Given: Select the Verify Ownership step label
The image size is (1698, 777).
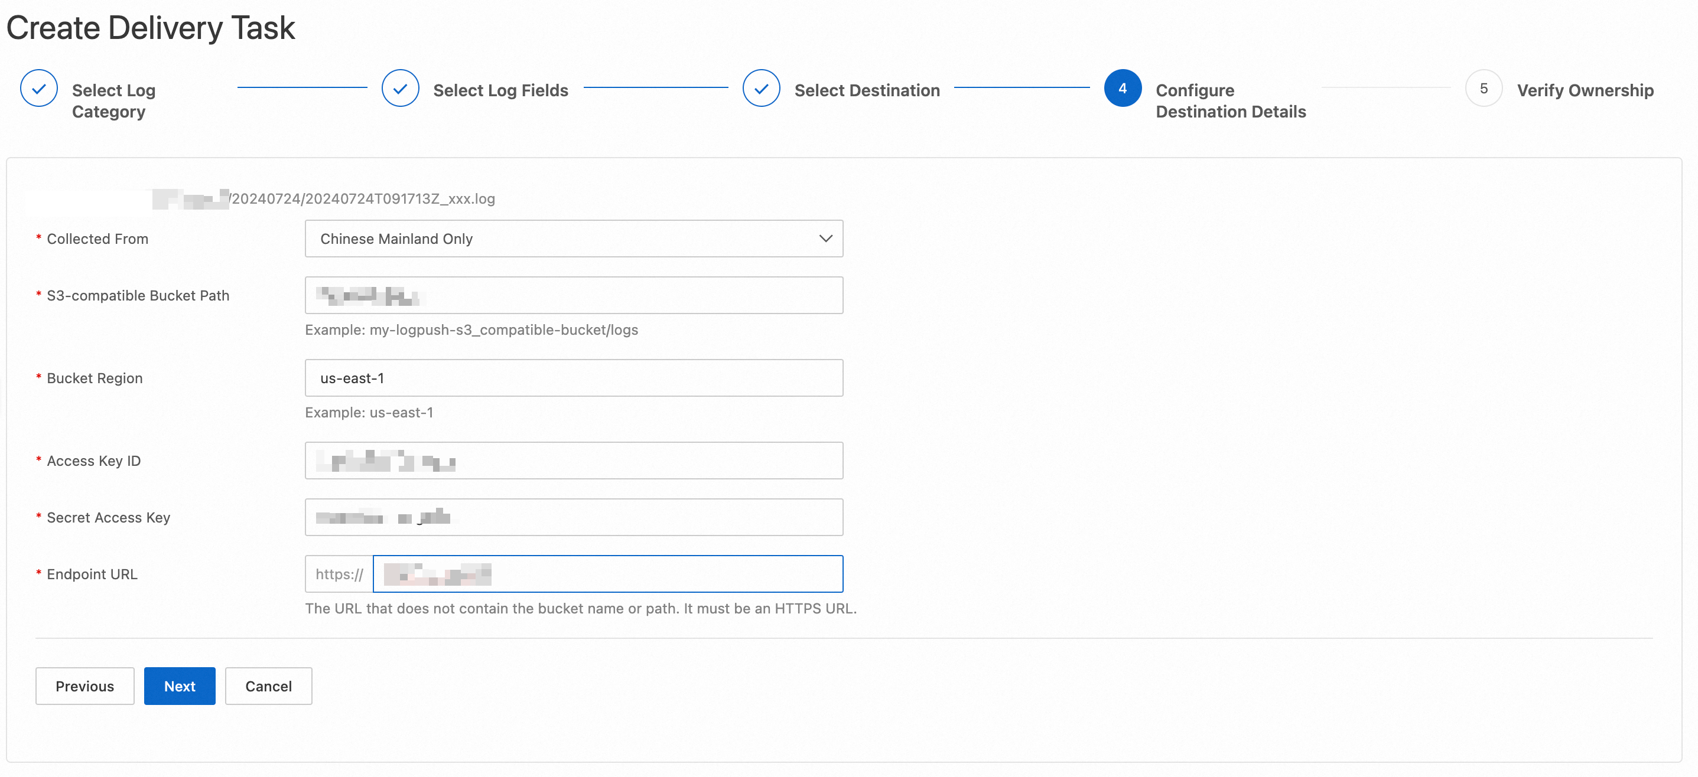Looking at the screenshot, I should pyautogui.click(x=1585, y=90).
